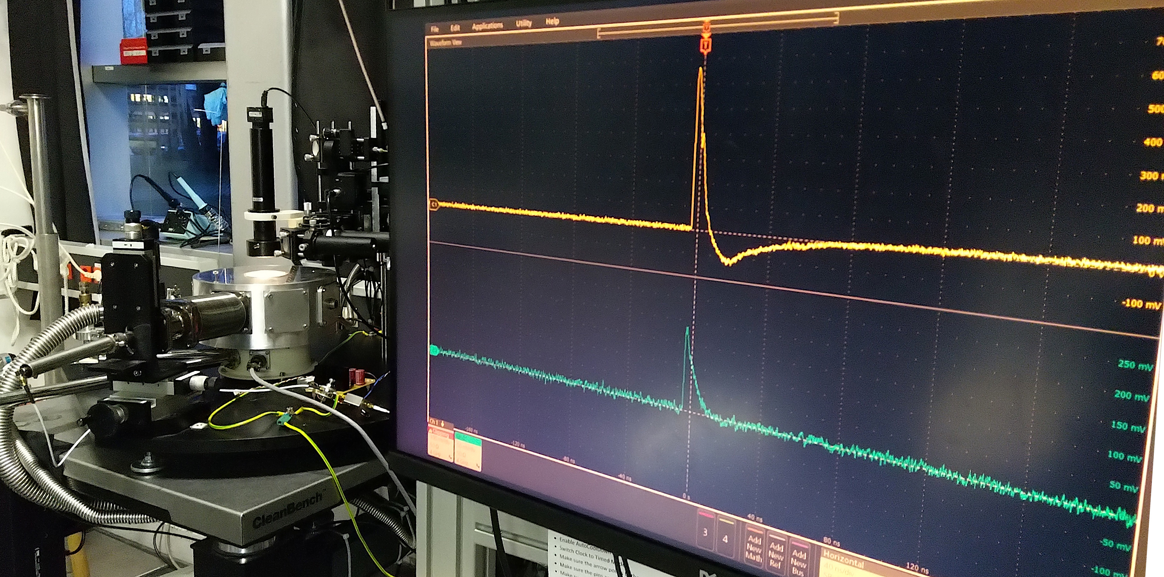The width and height of the screenshot is (1164, 577).
Task: Open the Ch 1 channel badge
Action: pos(441,441)
